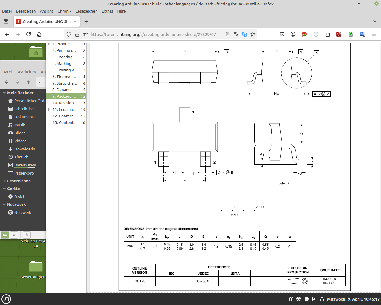This screenshot has height=305, width=381.
Task: Open extensions puzzle piece menu
Action: coord(327,34)
